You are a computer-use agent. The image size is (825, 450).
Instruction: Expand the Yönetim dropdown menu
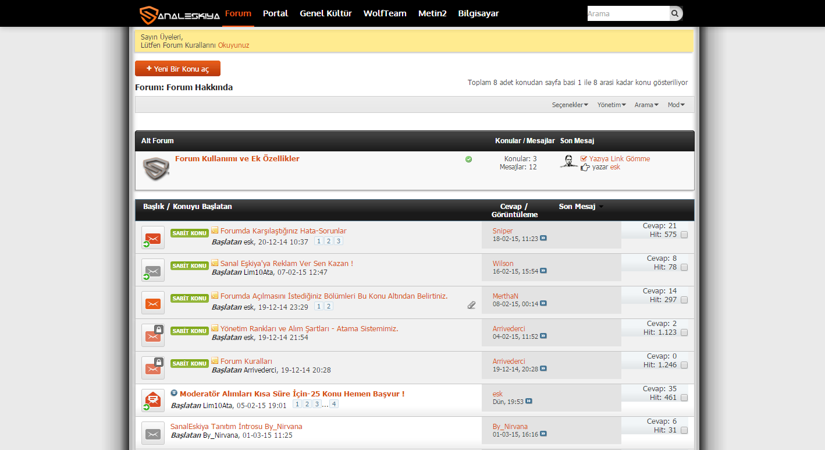click(x=611, y=105)
